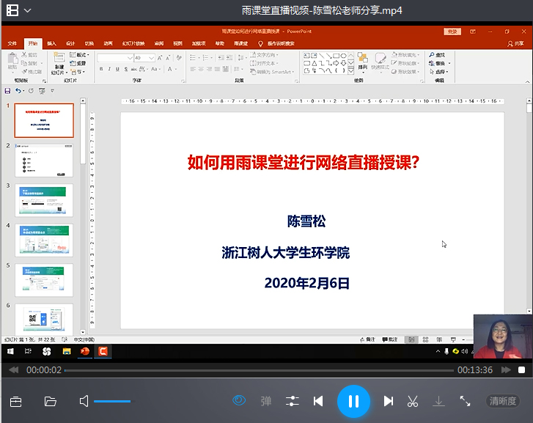533x423 pixels.
Task: Select slide 3 thumbnail
Action: [x=44, y=200]
